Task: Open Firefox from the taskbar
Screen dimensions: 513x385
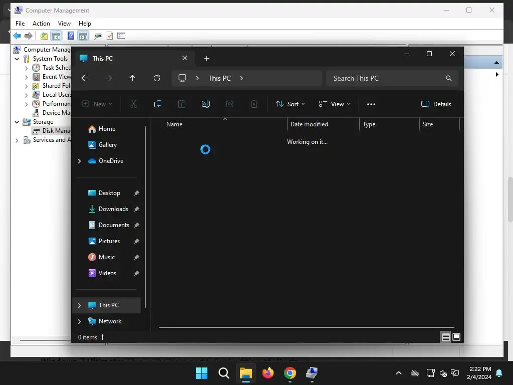Action: click(x=268, y=373)
